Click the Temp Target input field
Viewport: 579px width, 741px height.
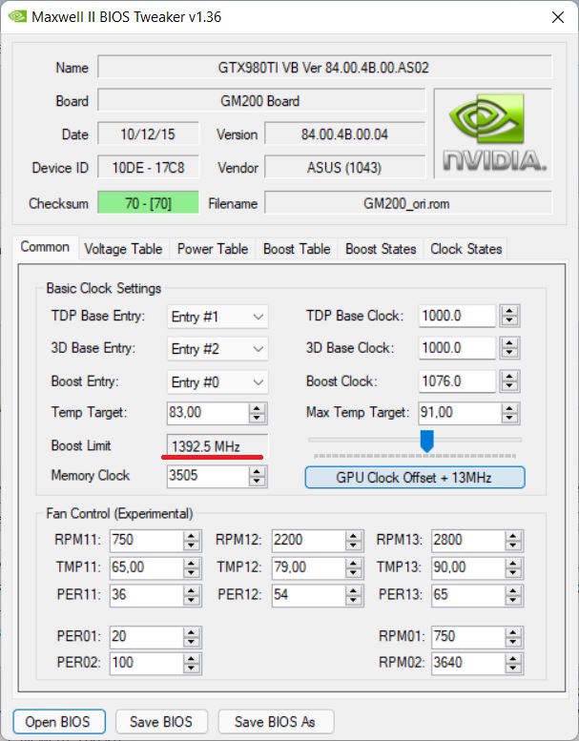[208, 413]
